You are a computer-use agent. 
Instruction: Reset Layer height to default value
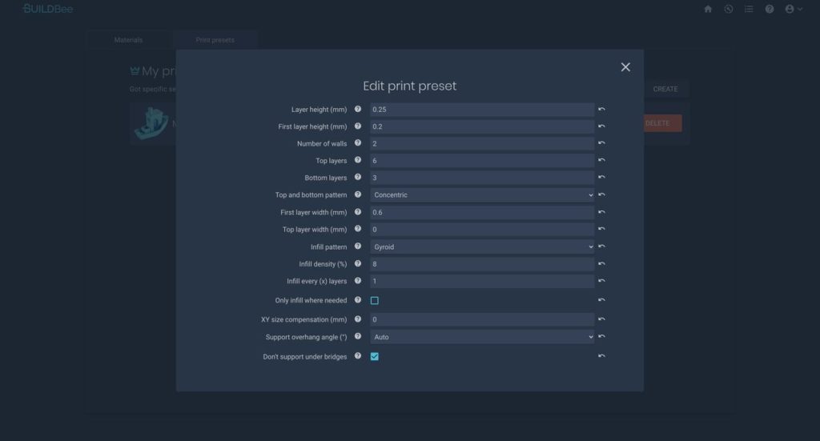click(x=601, y=109)
